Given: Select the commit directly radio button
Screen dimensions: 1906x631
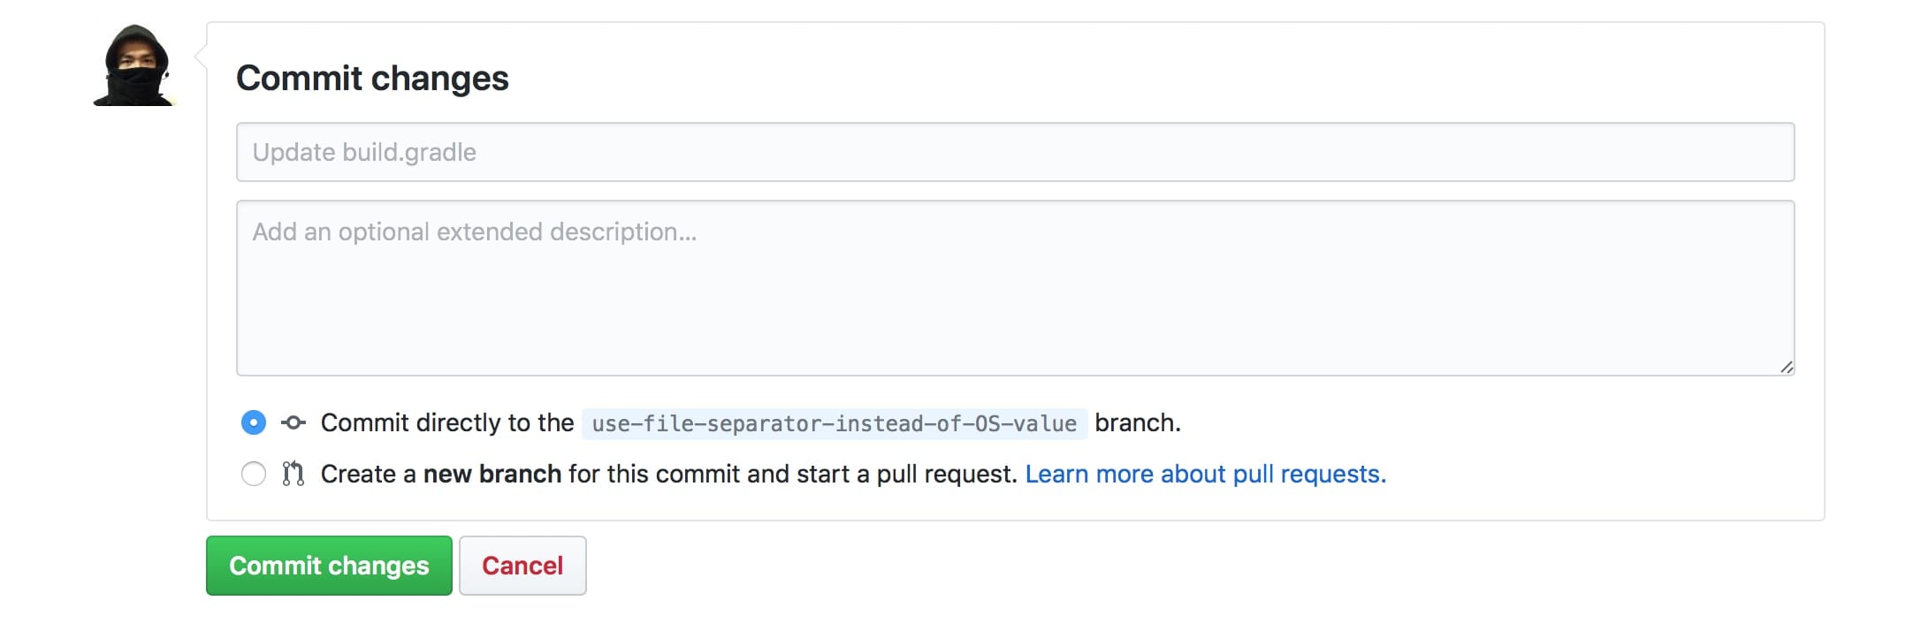Looking at the screenshot, I should click(254, 423).
